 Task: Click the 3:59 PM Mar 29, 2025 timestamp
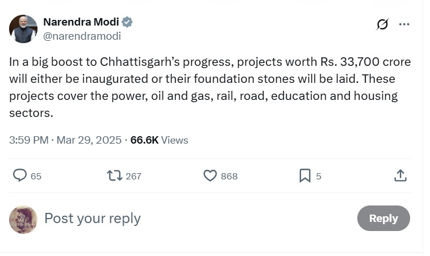click(65, 140)
